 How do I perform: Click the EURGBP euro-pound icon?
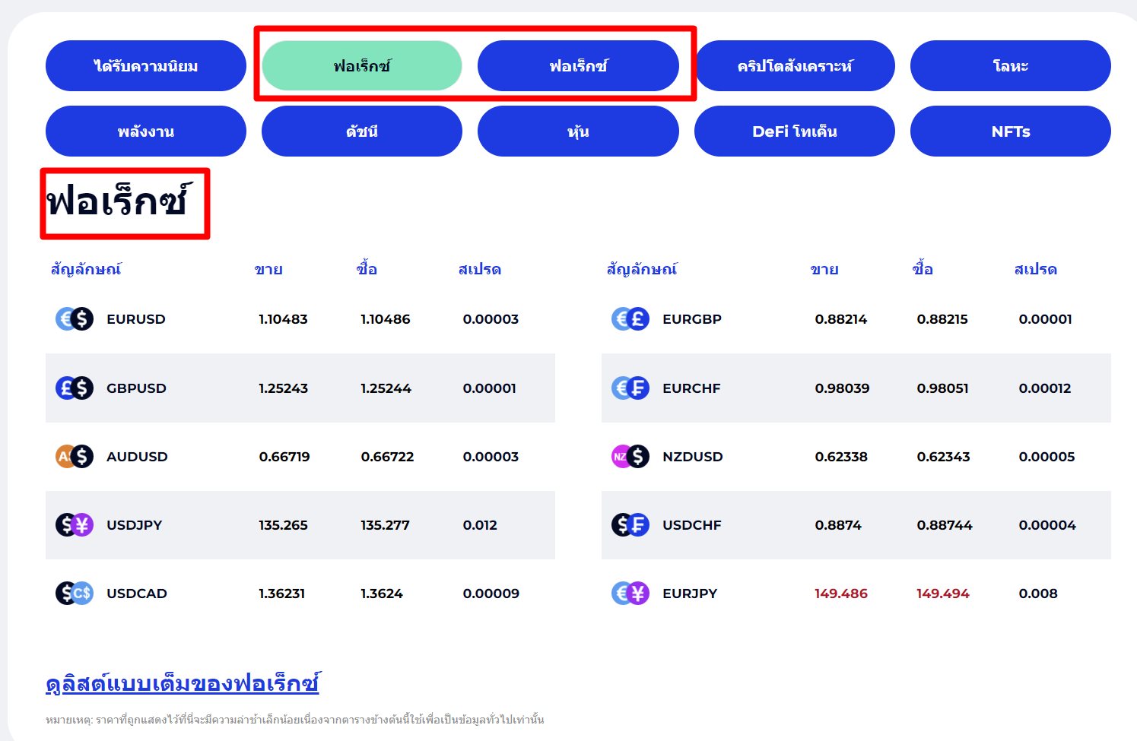point(630,318)
